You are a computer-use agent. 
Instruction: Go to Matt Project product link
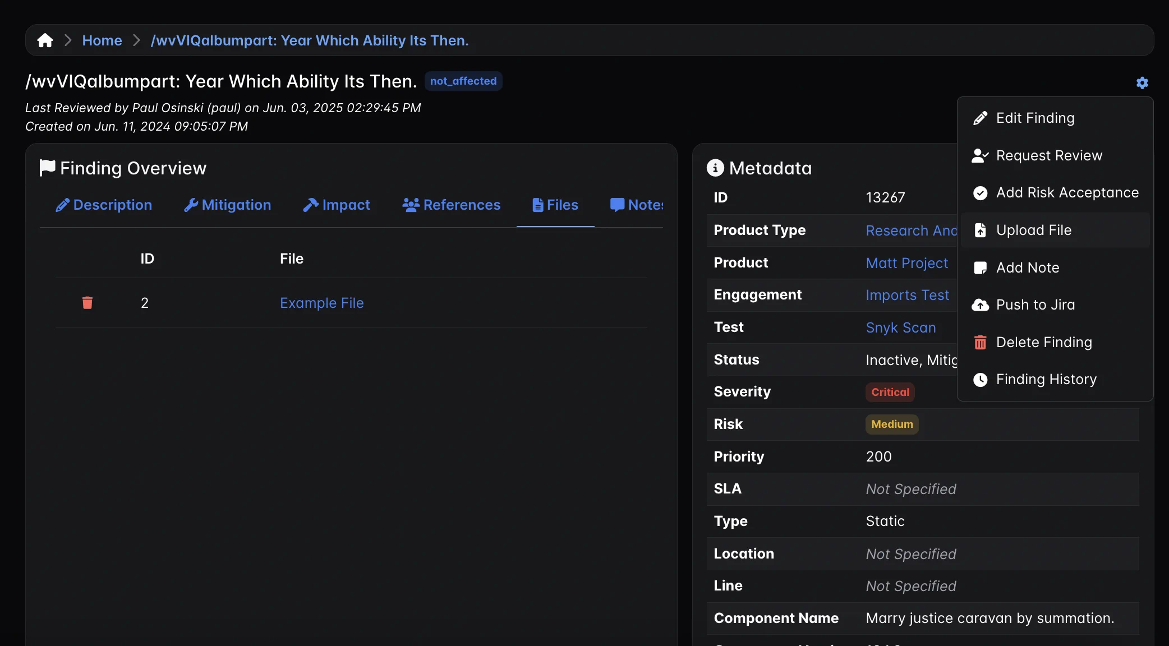coord(906,263)
